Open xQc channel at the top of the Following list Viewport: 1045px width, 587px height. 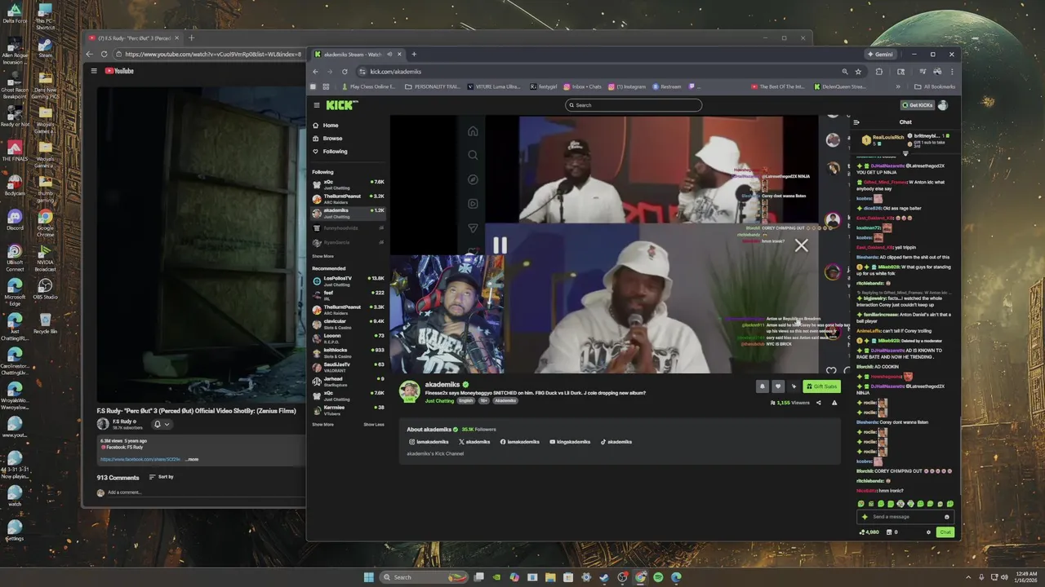click(x=348, y=184)
